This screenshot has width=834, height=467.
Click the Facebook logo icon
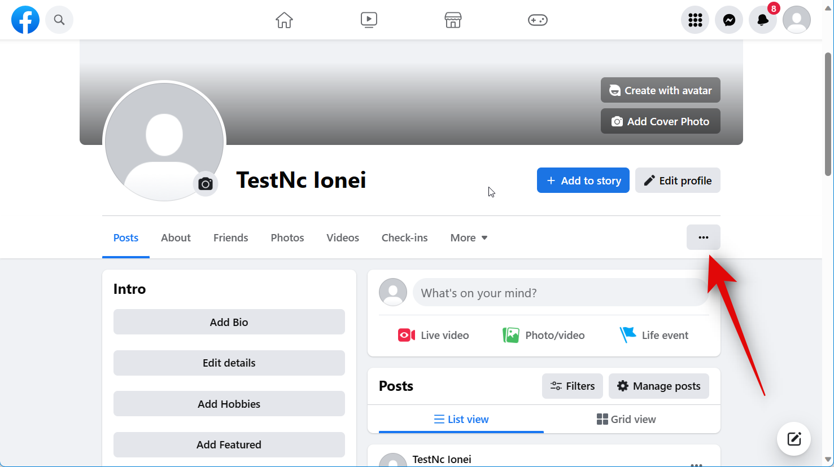[25, 20]
